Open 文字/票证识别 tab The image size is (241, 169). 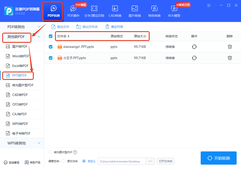[x=94, y=11]
